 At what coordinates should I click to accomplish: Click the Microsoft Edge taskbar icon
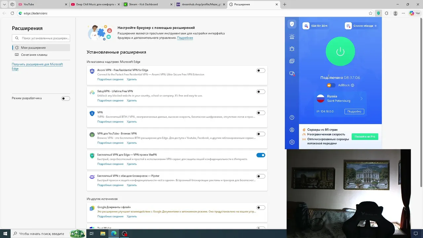(114, 234)
